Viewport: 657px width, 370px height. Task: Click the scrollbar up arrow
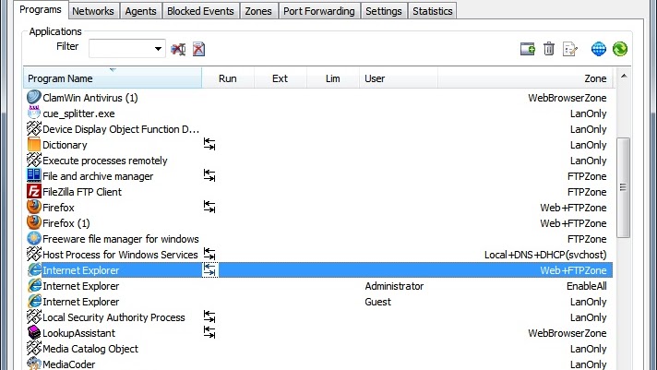[624, 77]
